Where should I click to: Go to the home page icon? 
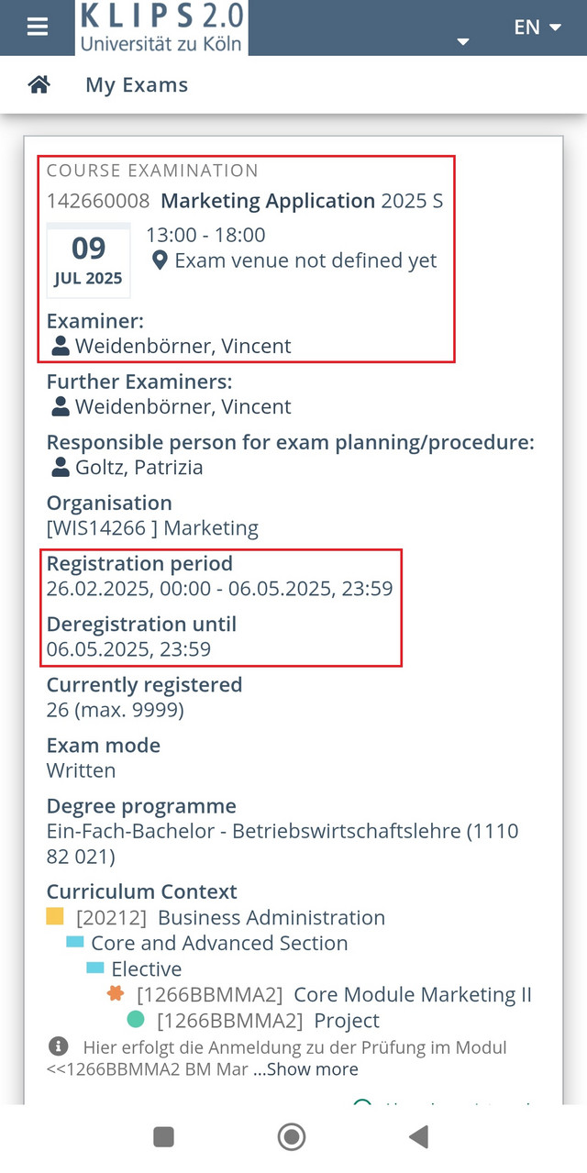pos(39,84)
